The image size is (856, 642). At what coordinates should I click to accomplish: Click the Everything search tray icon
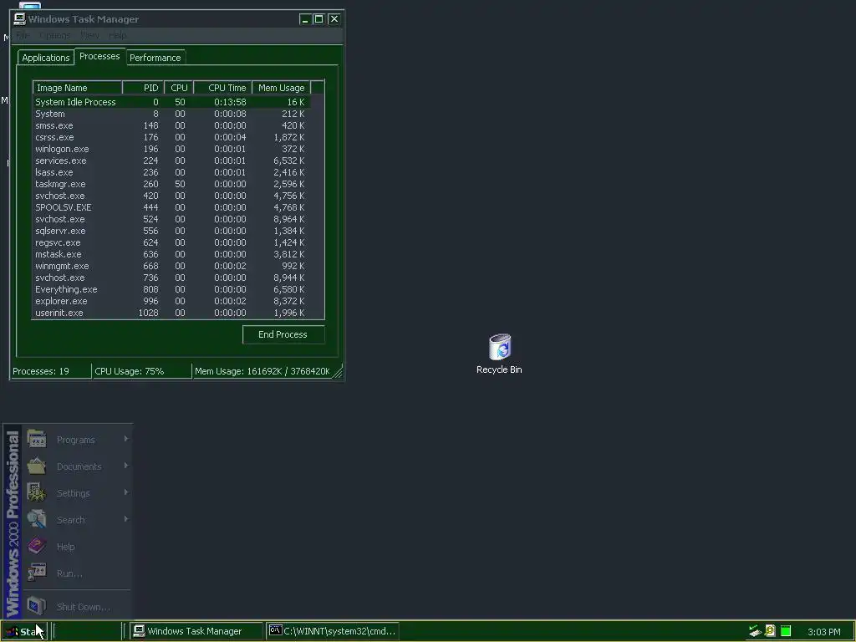pos(770,631)
